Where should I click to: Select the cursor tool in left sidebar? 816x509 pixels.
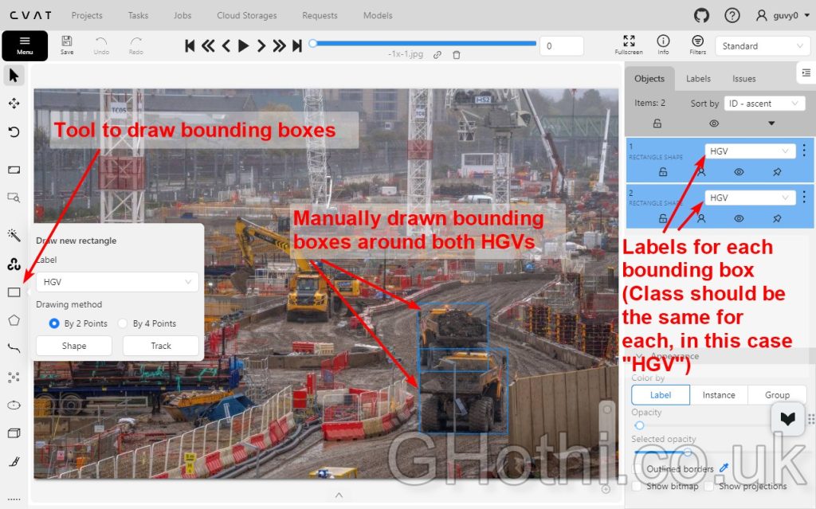[14, 76]
